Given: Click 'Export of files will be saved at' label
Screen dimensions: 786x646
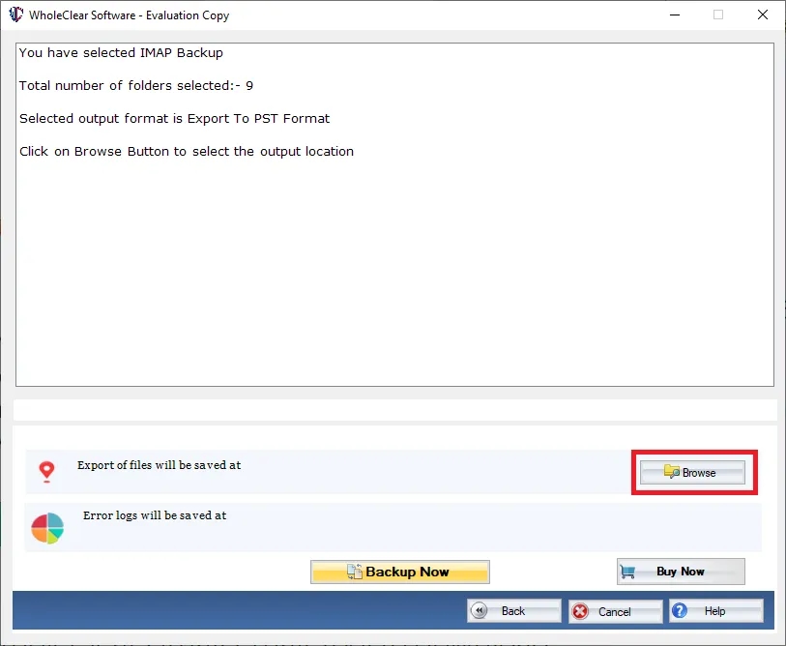Looking at the screenshot, I should point(159,465).
